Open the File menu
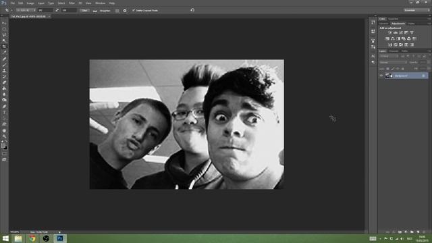This screenshot has height=243, width=432. click(12, 3)
